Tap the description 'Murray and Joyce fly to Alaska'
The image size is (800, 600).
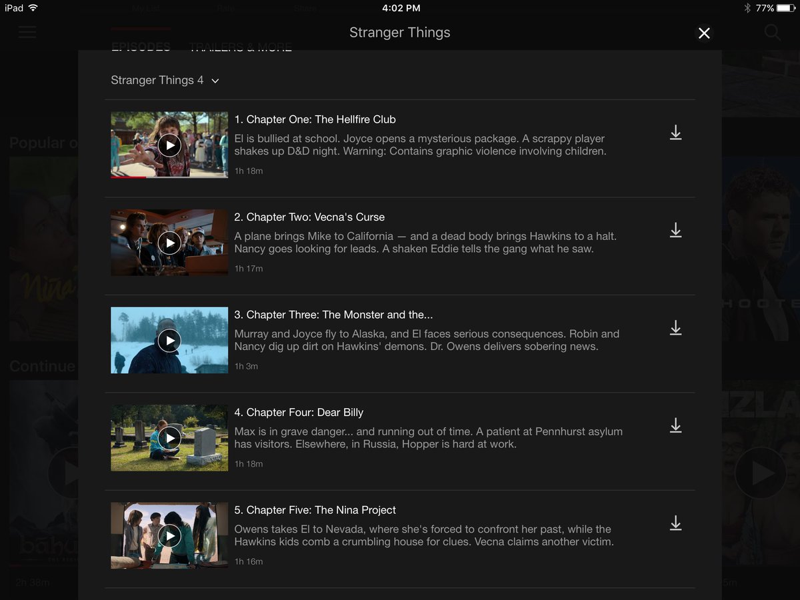point(427,340)
